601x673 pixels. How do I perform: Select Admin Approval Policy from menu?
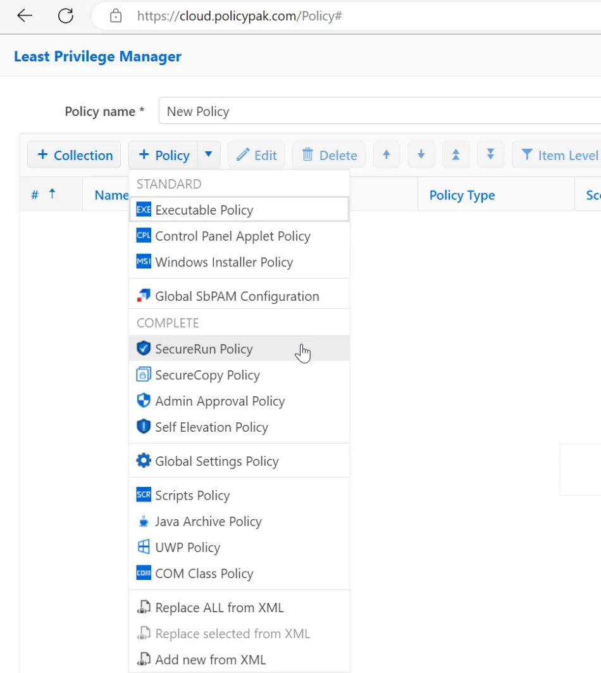coord(220,401)
